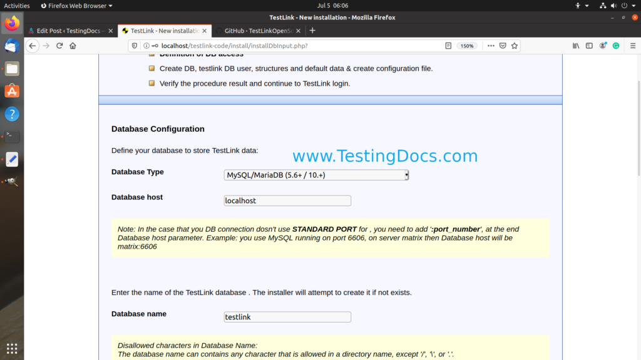This screenshot has width=641, height=360.
Task: Click the bookmark star icon
Action: coord(515,46)
